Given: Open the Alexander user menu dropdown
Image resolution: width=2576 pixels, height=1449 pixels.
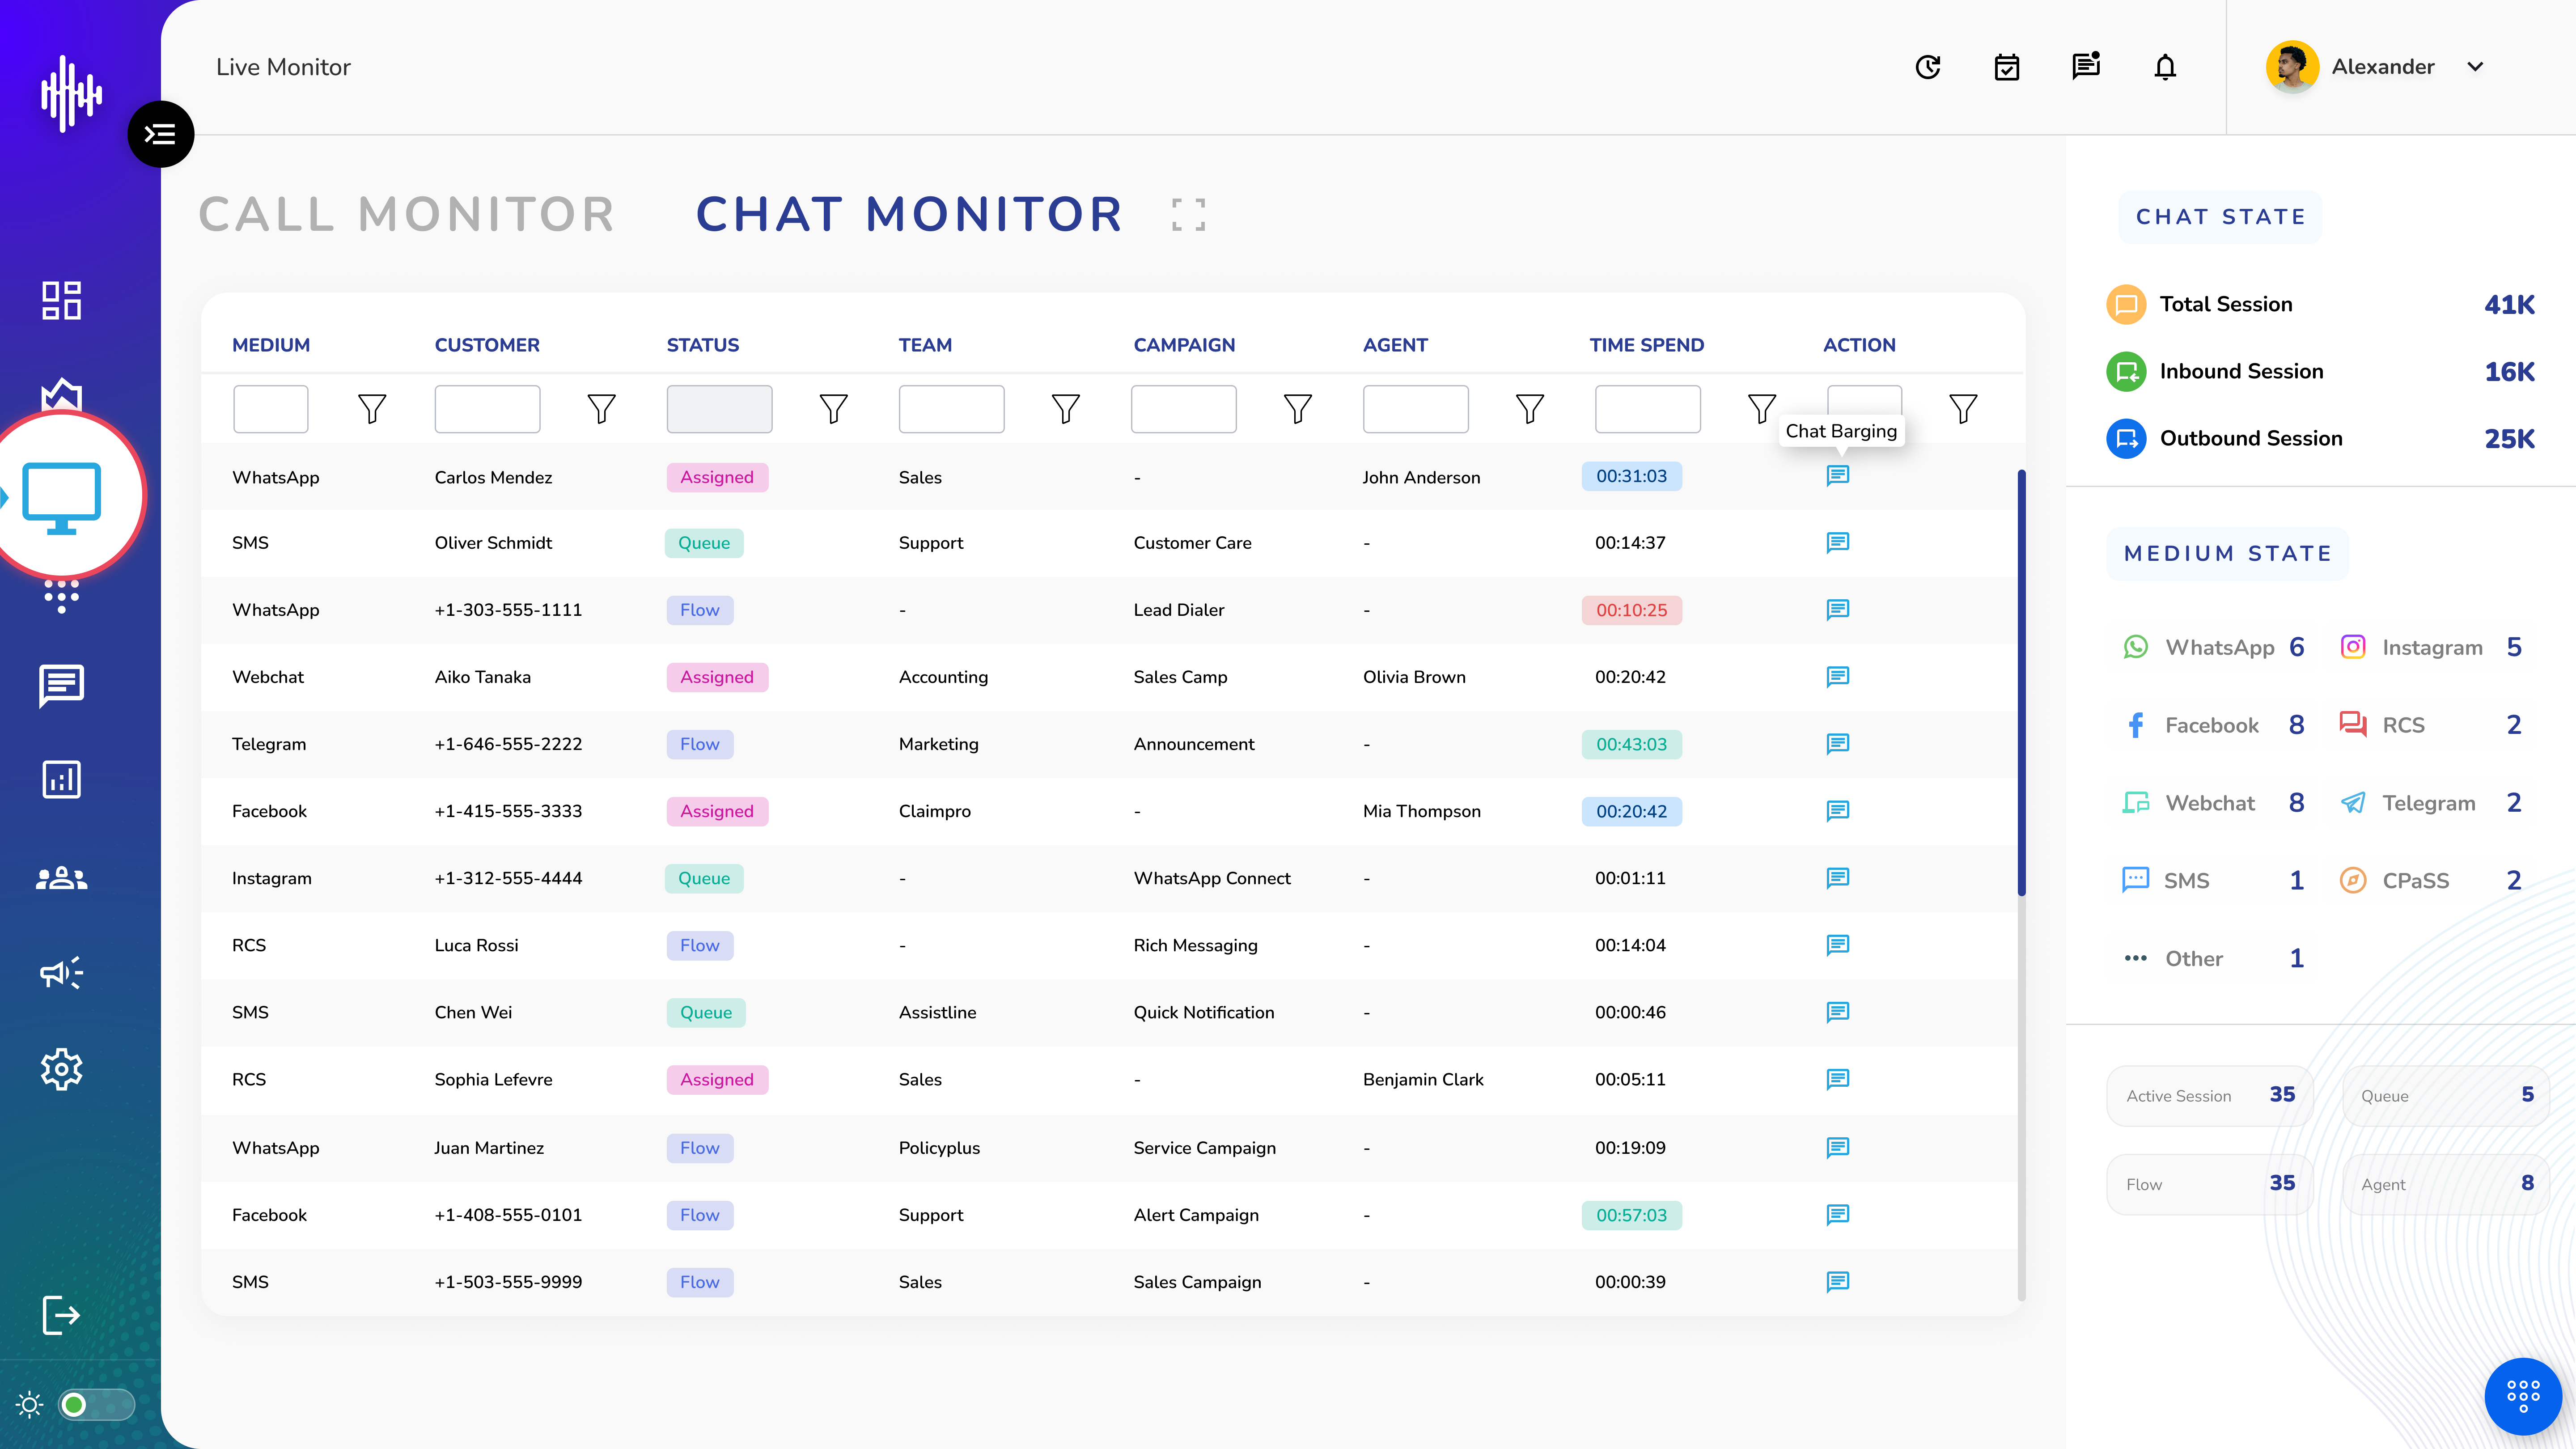Looking at the screenshot, I should pyautogui.click(x=2475, y=67).
